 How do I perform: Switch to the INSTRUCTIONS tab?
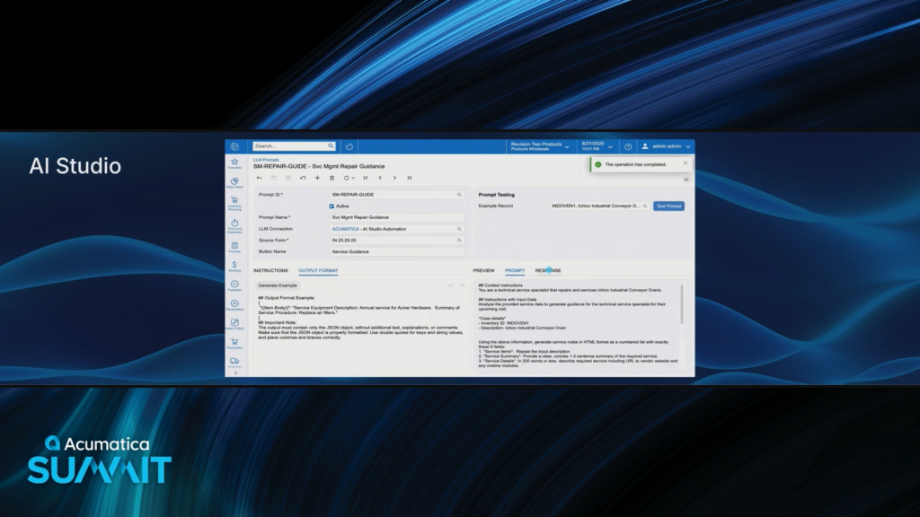click(270, 270)
